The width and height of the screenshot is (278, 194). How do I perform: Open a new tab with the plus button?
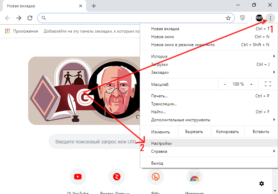click(93, 6)
